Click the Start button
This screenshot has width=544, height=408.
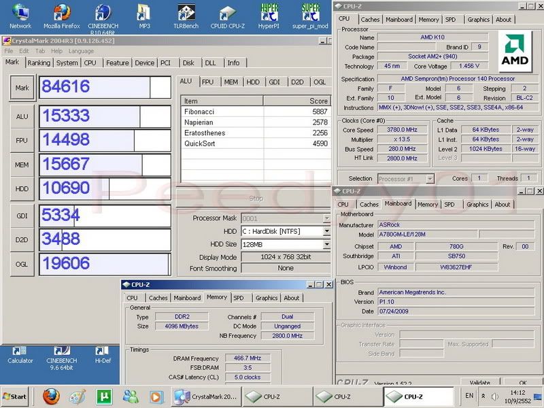[14, 396]
